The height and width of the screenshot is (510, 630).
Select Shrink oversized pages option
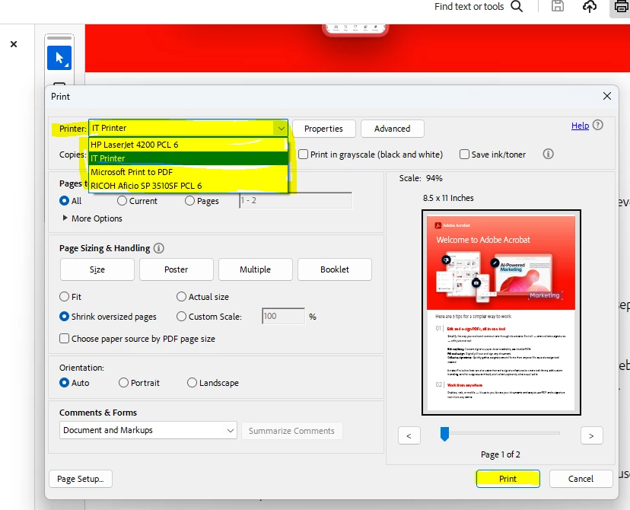(64, 317)
